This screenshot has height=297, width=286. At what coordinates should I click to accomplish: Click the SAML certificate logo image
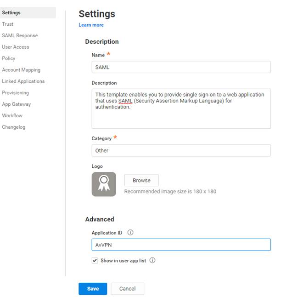pos(104,184)
